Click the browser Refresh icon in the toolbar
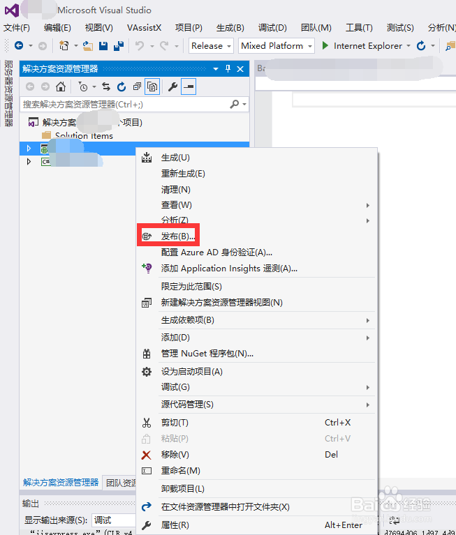 pos(421,46)
